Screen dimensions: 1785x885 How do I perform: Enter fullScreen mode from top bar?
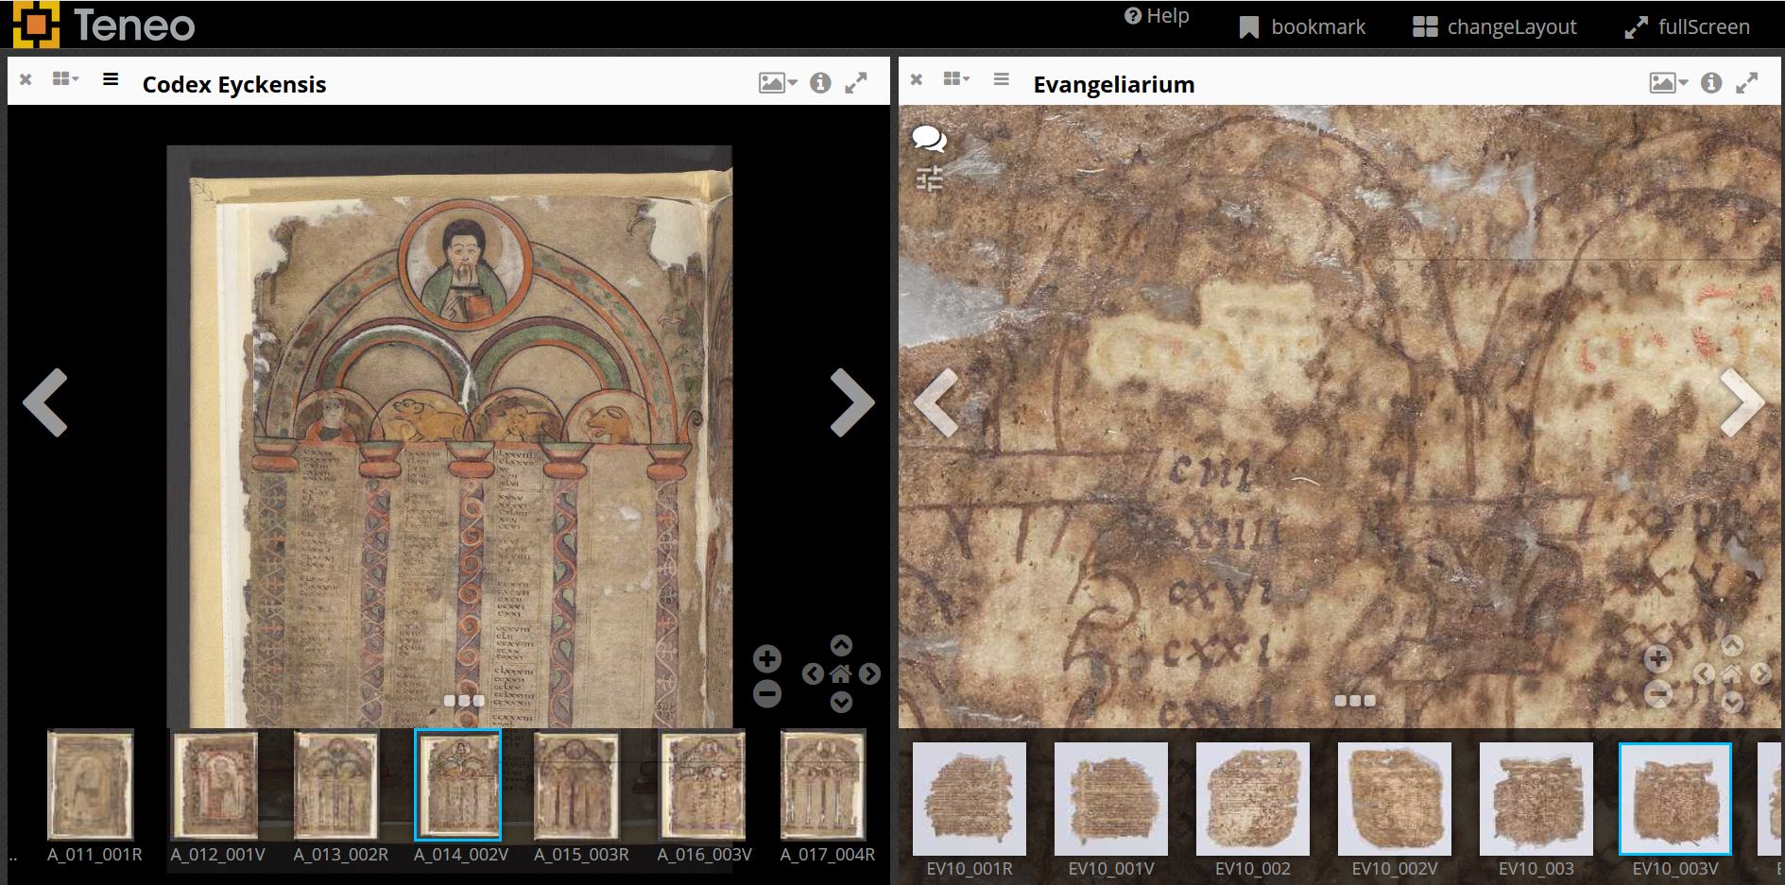[1687, 27]
